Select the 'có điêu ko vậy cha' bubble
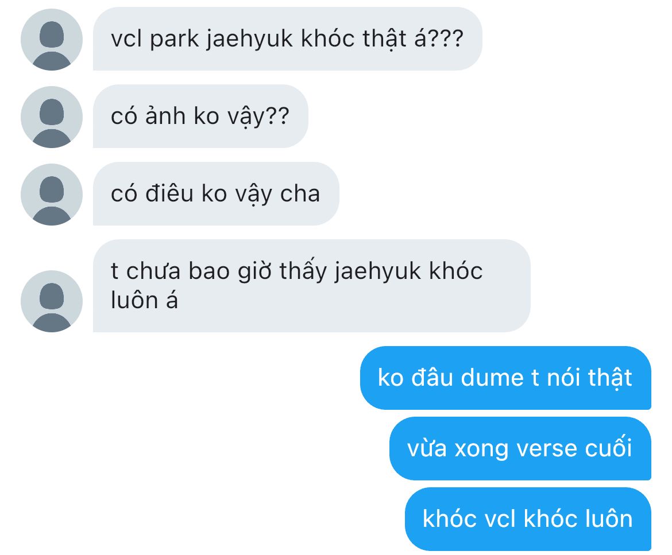 (x=216, y=193)
